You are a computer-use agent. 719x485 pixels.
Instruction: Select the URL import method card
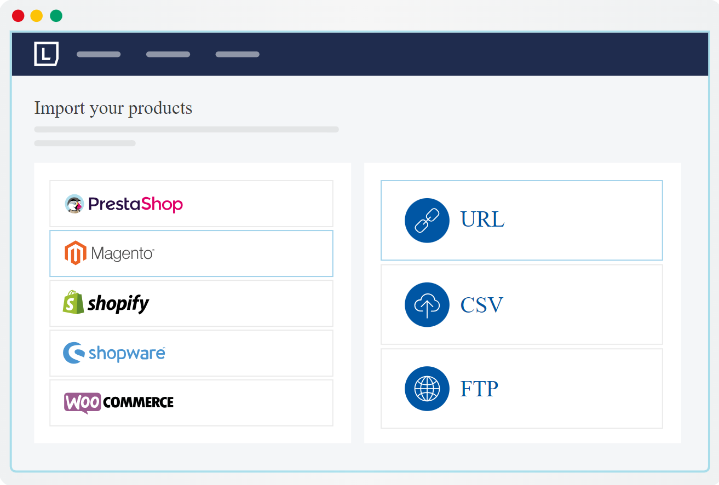[522, 221]
